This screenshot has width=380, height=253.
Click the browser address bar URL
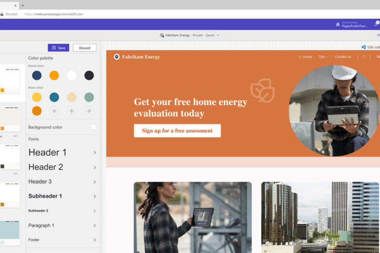tap(54, 14)
